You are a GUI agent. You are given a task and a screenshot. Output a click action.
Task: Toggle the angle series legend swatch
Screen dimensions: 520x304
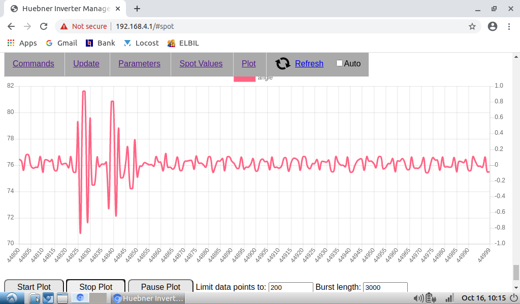244,78
